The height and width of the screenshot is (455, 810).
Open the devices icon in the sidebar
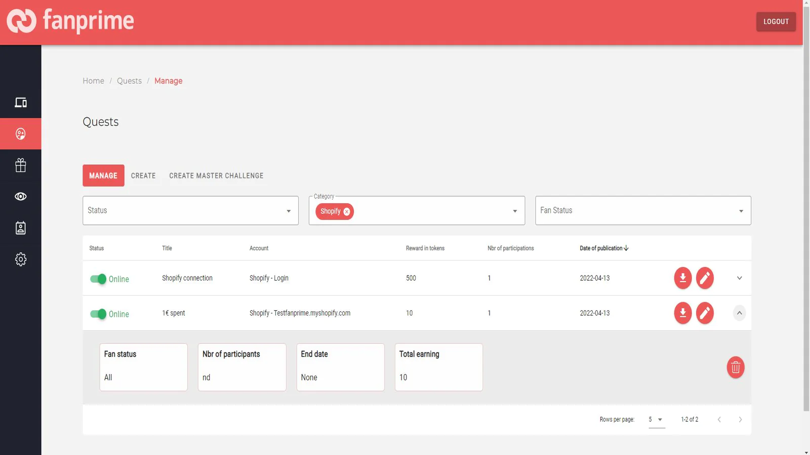pyautogui.click(x=20, y=103)
